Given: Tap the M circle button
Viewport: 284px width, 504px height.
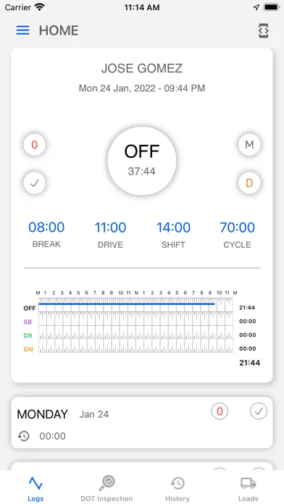Looking at the screenshot, I should (249, 145).
